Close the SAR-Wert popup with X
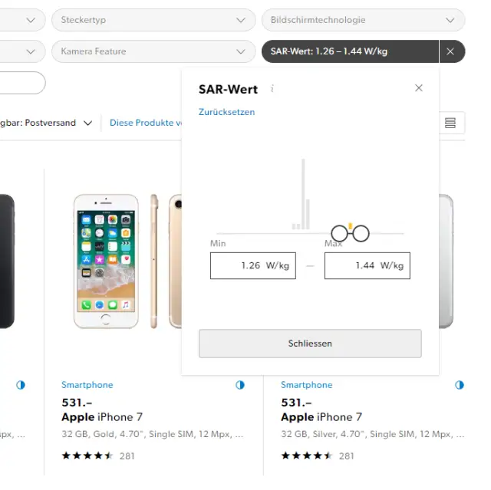Viewport: 491px width, 490px height. point(419,88)
